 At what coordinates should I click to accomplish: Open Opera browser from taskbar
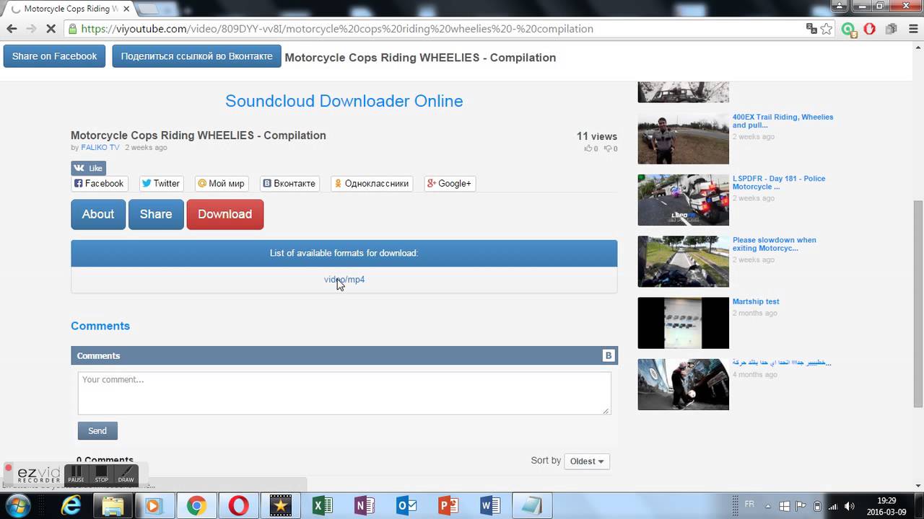(x=238, y=506)
